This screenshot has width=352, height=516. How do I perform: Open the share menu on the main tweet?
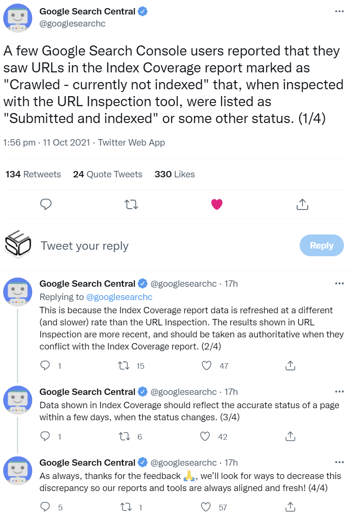point(302,204)
